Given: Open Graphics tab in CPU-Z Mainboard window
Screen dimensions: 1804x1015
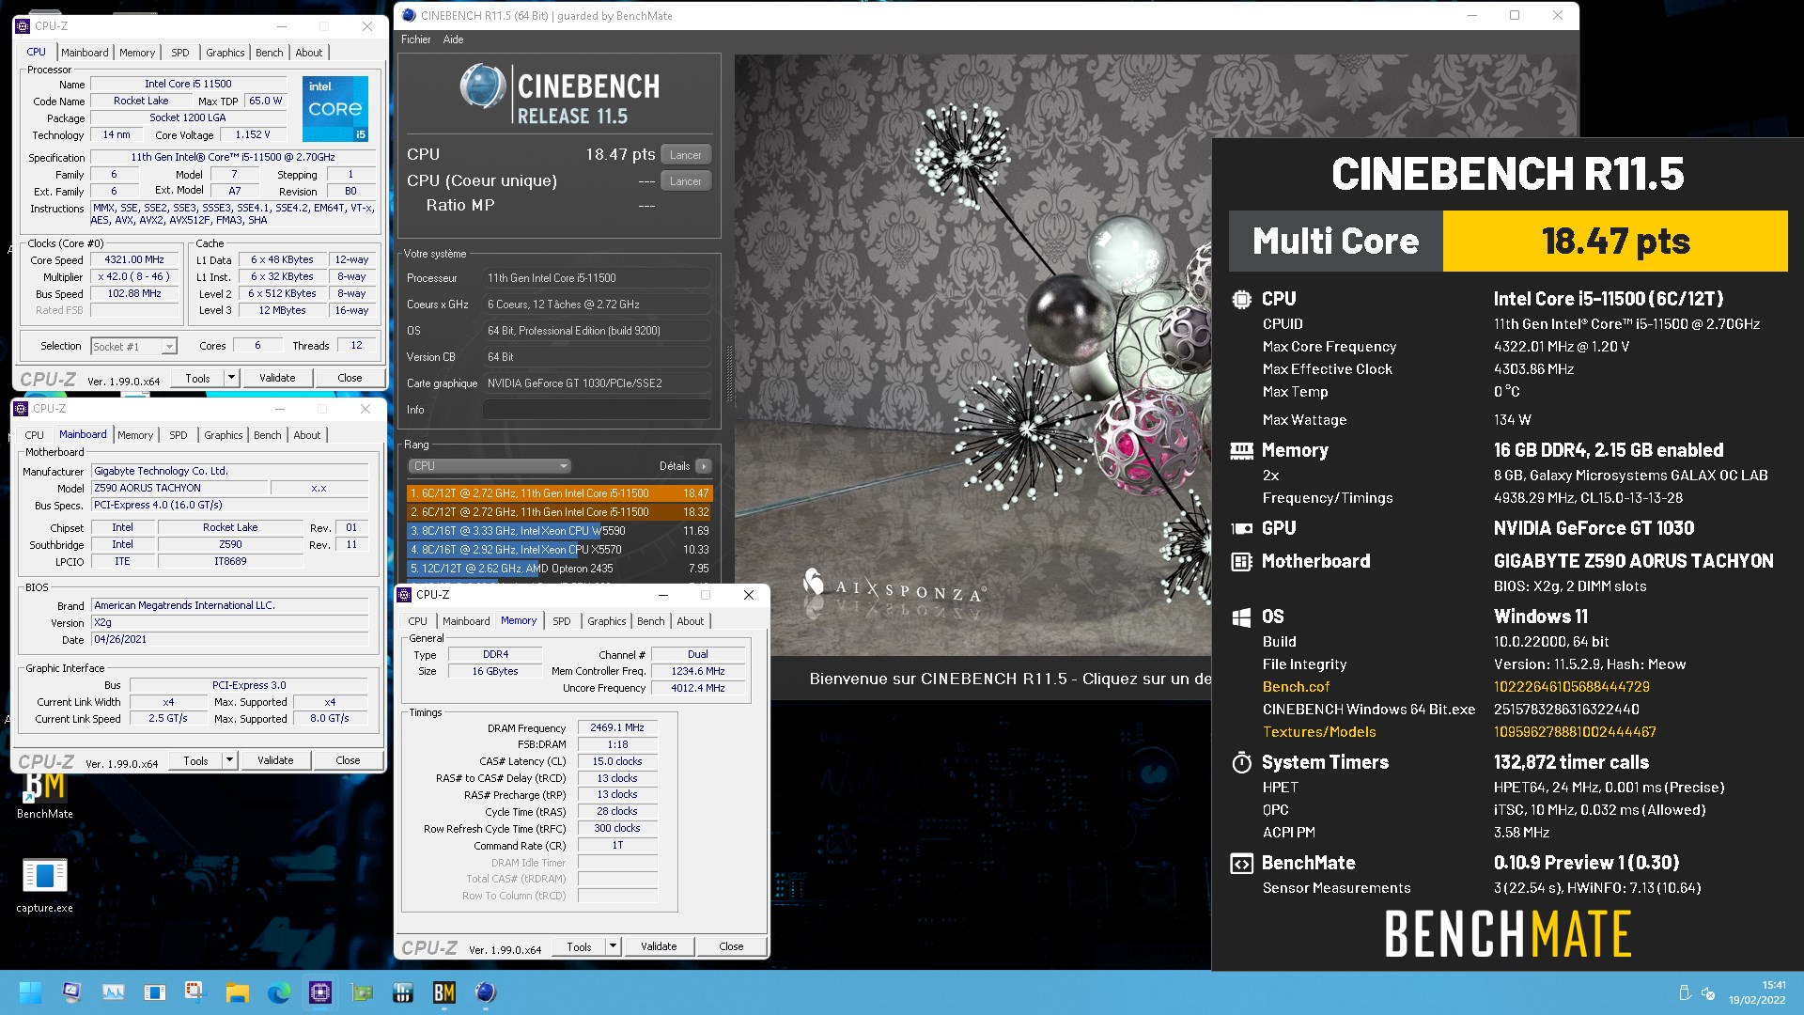Looking at the screenshot, I should pyautogui.click(x=224, y=435).
